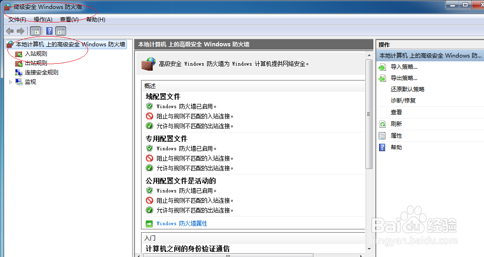Click the 帮助 help icon in the actions pane

(x=382, y=147)
